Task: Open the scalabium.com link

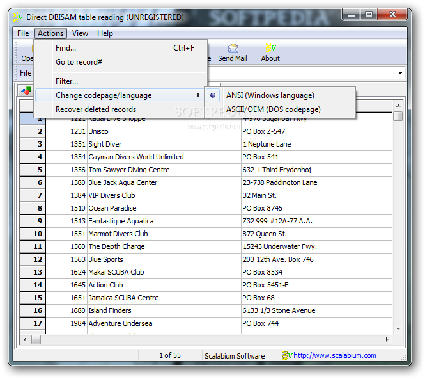Action: [336, 355]
